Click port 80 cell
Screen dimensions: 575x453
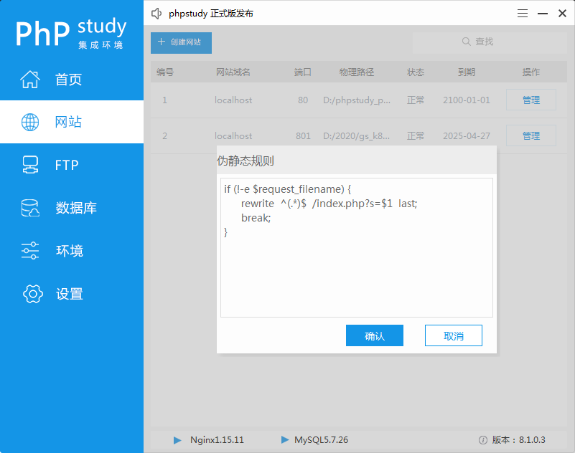[x=303, y=100]
